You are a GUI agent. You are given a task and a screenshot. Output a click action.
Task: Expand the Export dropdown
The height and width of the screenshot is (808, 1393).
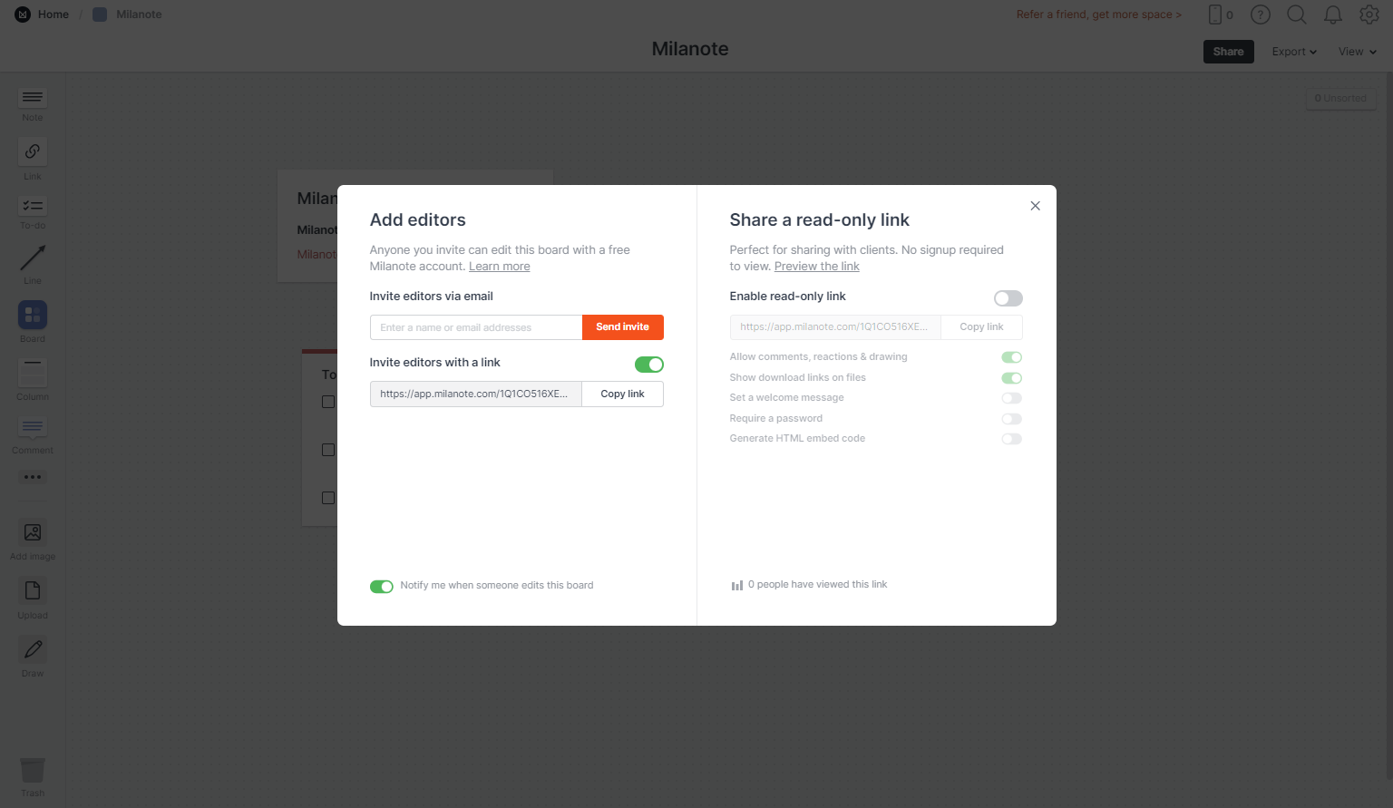click(x=1294, y=52)
